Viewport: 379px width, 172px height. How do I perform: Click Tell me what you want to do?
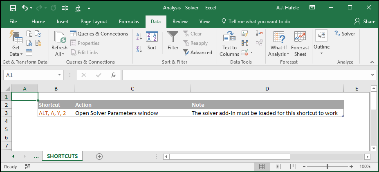(256, 22)
